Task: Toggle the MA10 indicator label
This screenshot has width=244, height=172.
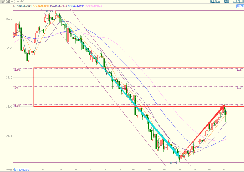Action: (x=41, y=6)
